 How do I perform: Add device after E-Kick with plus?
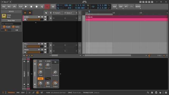[x=60, y=74]
